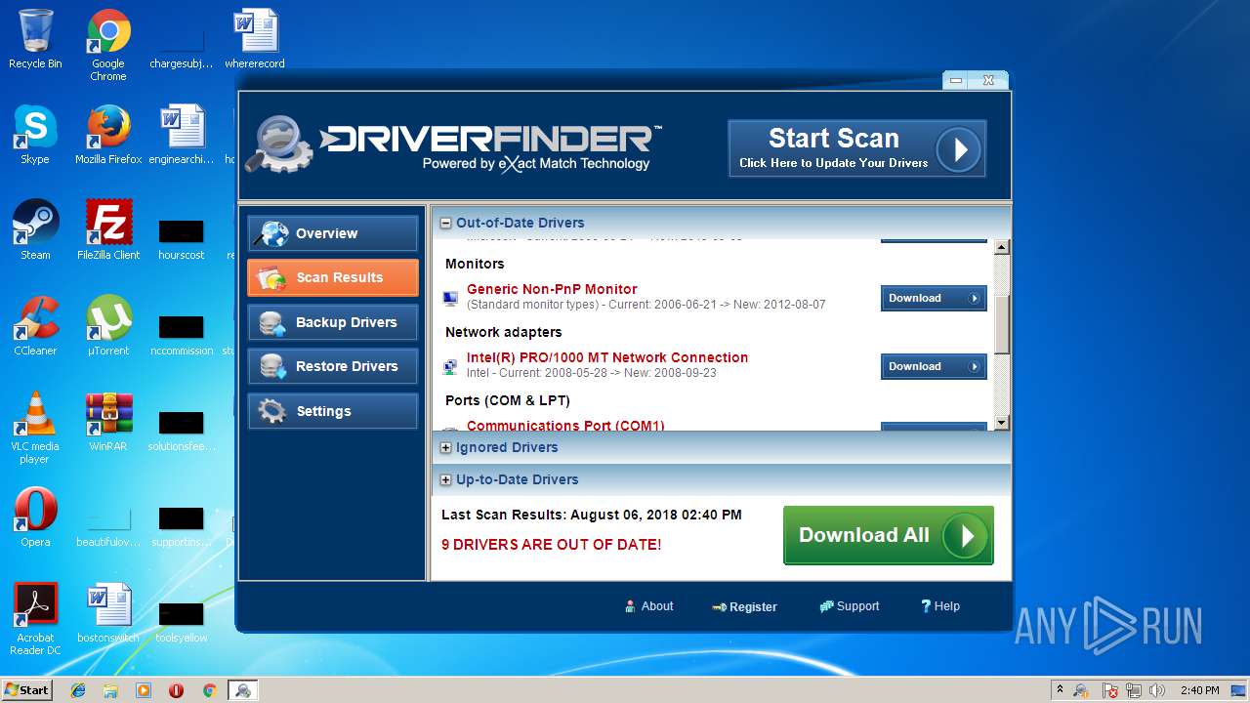
Task: Open the About link
Action: click(649, 606)
